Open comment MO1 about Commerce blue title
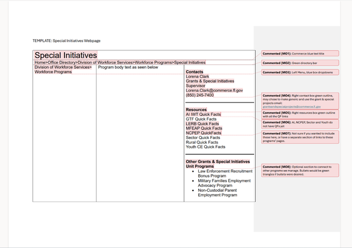The image size is (352, 248). pos(300,53)
